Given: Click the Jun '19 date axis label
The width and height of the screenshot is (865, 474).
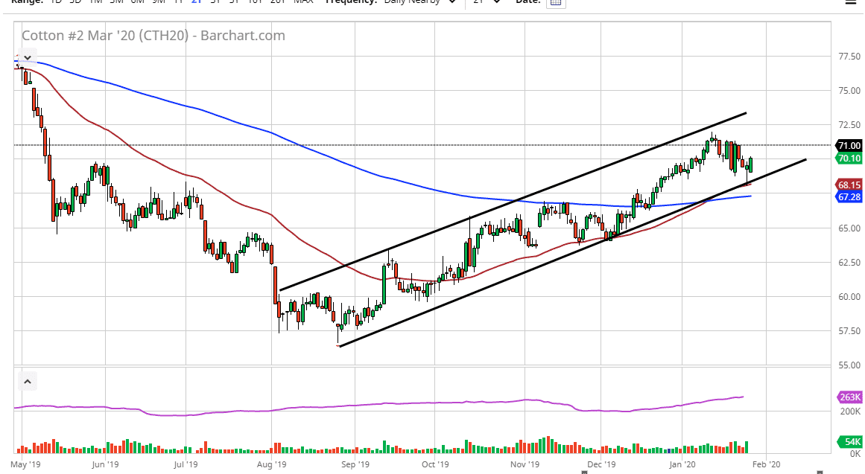Looking at the screenshot, I should (x=105, y=464).
